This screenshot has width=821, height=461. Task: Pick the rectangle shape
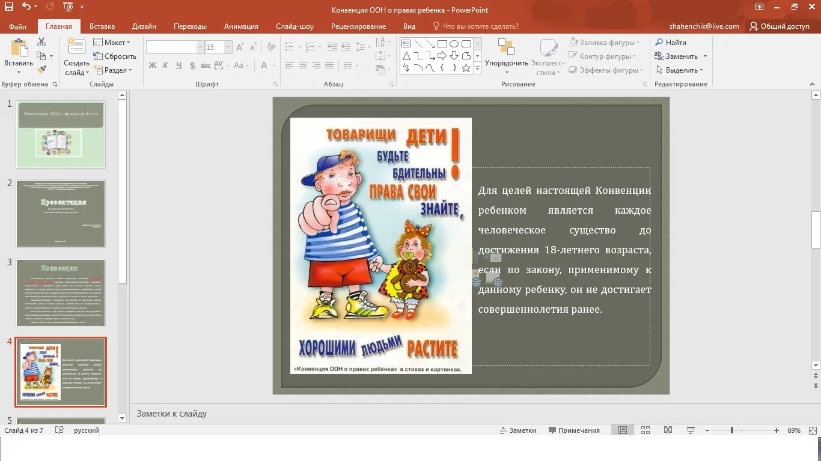click(442, 44)
